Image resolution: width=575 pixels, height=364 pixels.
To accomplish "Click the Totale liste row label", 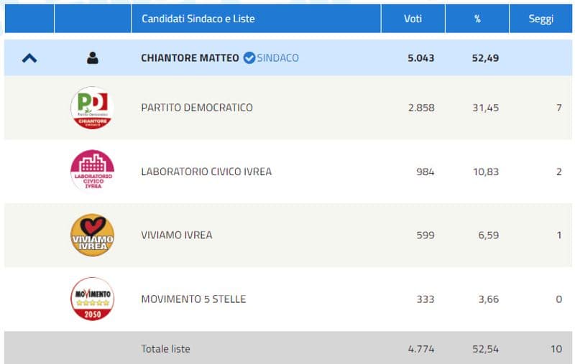I will [x=165, y=349].
